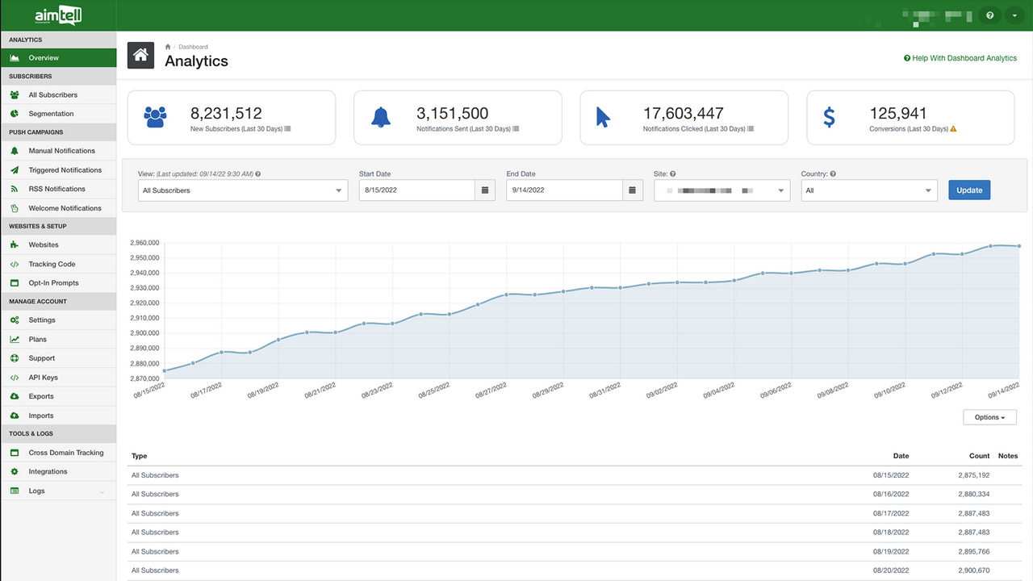
Task: Open the Start Date calendar icon
Action: (x=484, y=190)
